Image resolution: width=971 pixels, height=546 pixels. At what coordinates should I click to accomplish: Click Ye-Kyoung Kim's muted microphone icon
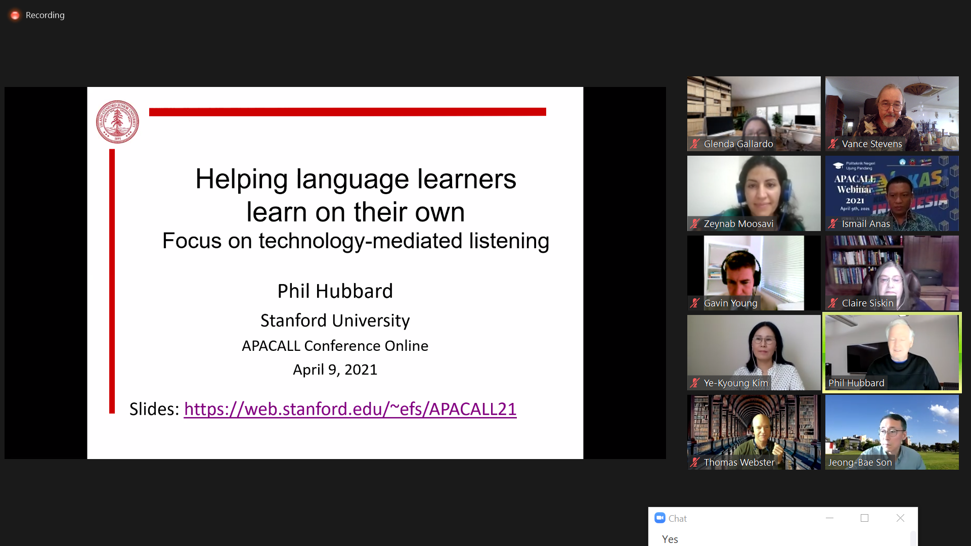point(695,383)
